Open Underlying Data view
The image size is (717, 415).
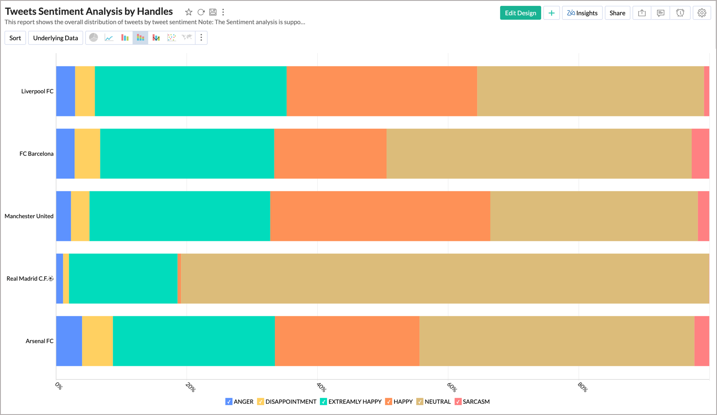coord(55,38)
